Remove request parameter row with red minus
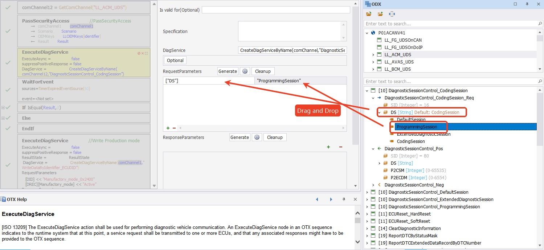 click(174, 128)
